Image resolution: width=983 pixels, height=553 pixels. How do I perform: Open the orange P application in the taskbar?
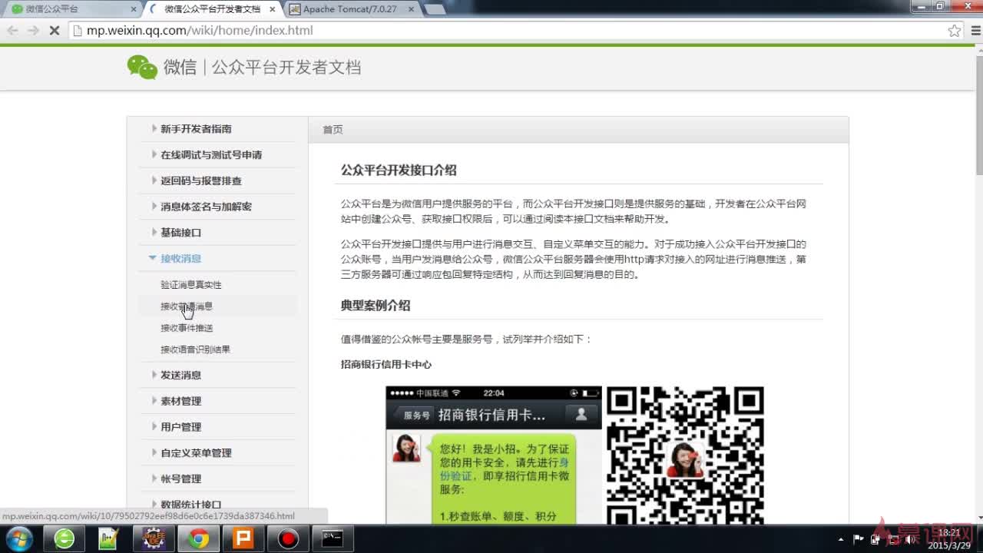click(243, 538)
